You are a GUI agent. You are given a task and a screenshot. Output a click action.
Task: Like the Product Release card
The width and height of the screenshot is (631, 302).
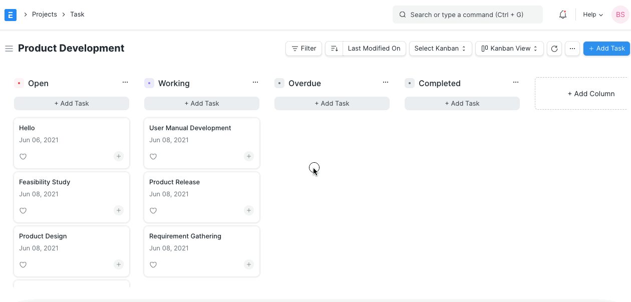point(153,210)
